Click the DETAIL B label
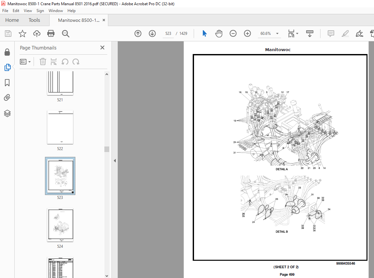The image size is (374, 278). (x=282, y=231)
